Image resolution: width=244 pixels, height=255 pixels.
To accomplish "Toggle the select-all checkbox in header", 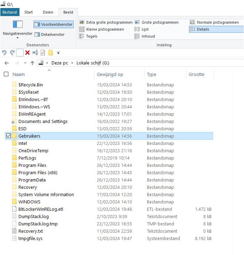I will click(6, 74).
